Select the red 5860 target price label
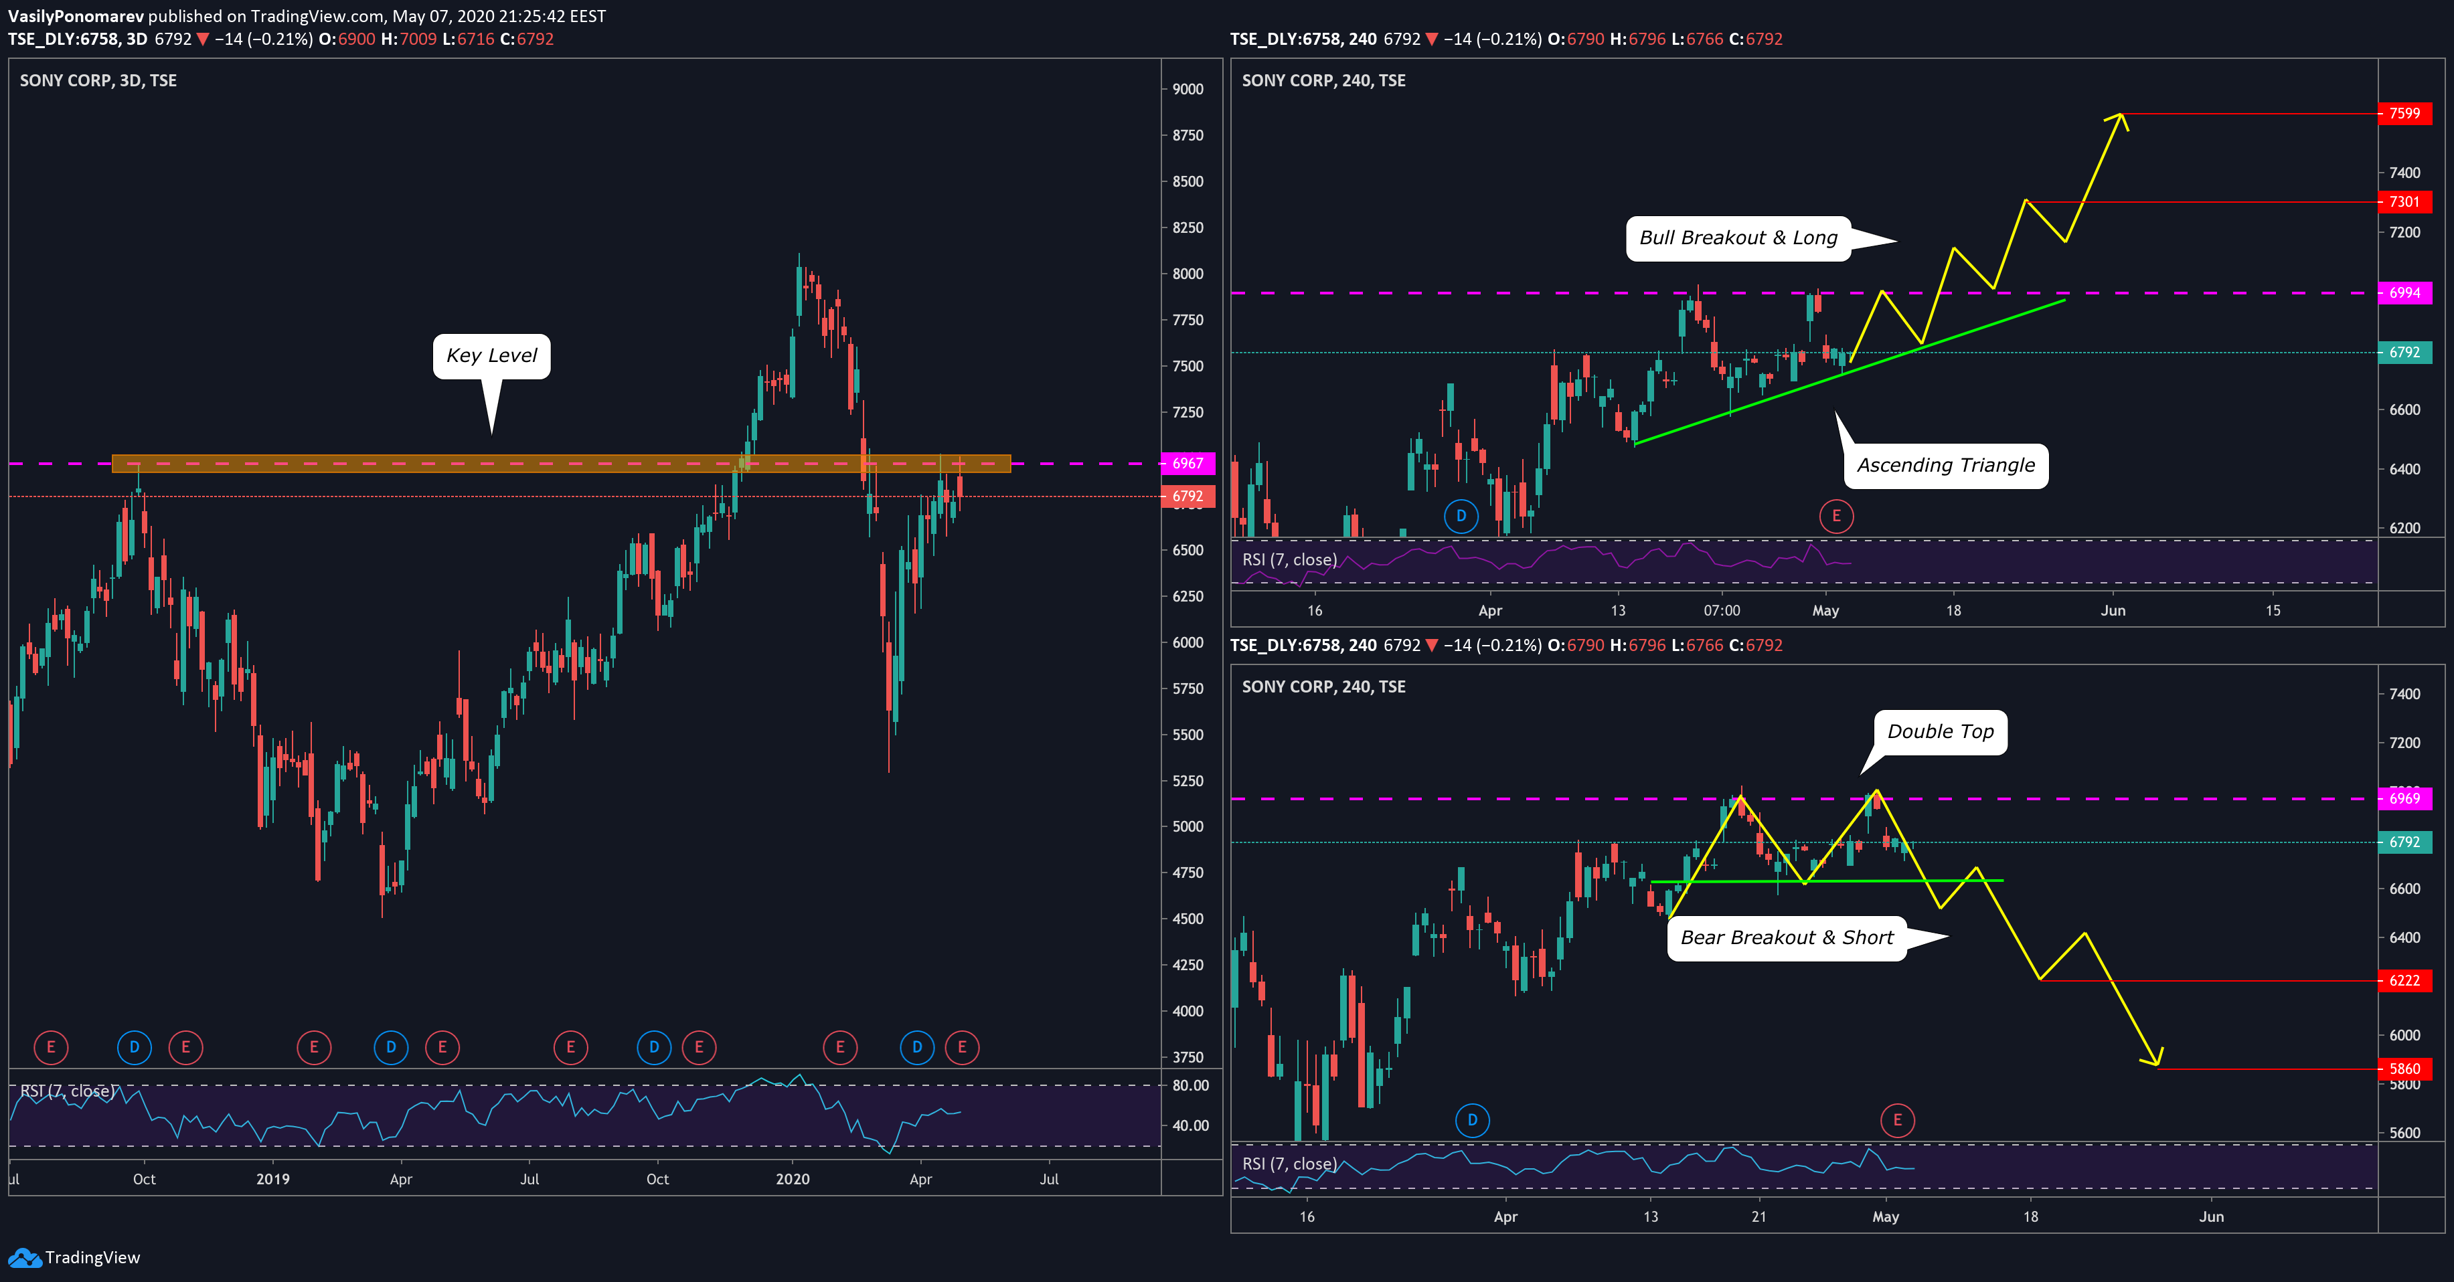The width and height of the screenshot is (2454, 1282). pyautogui.click(x=2404, y=1069)
